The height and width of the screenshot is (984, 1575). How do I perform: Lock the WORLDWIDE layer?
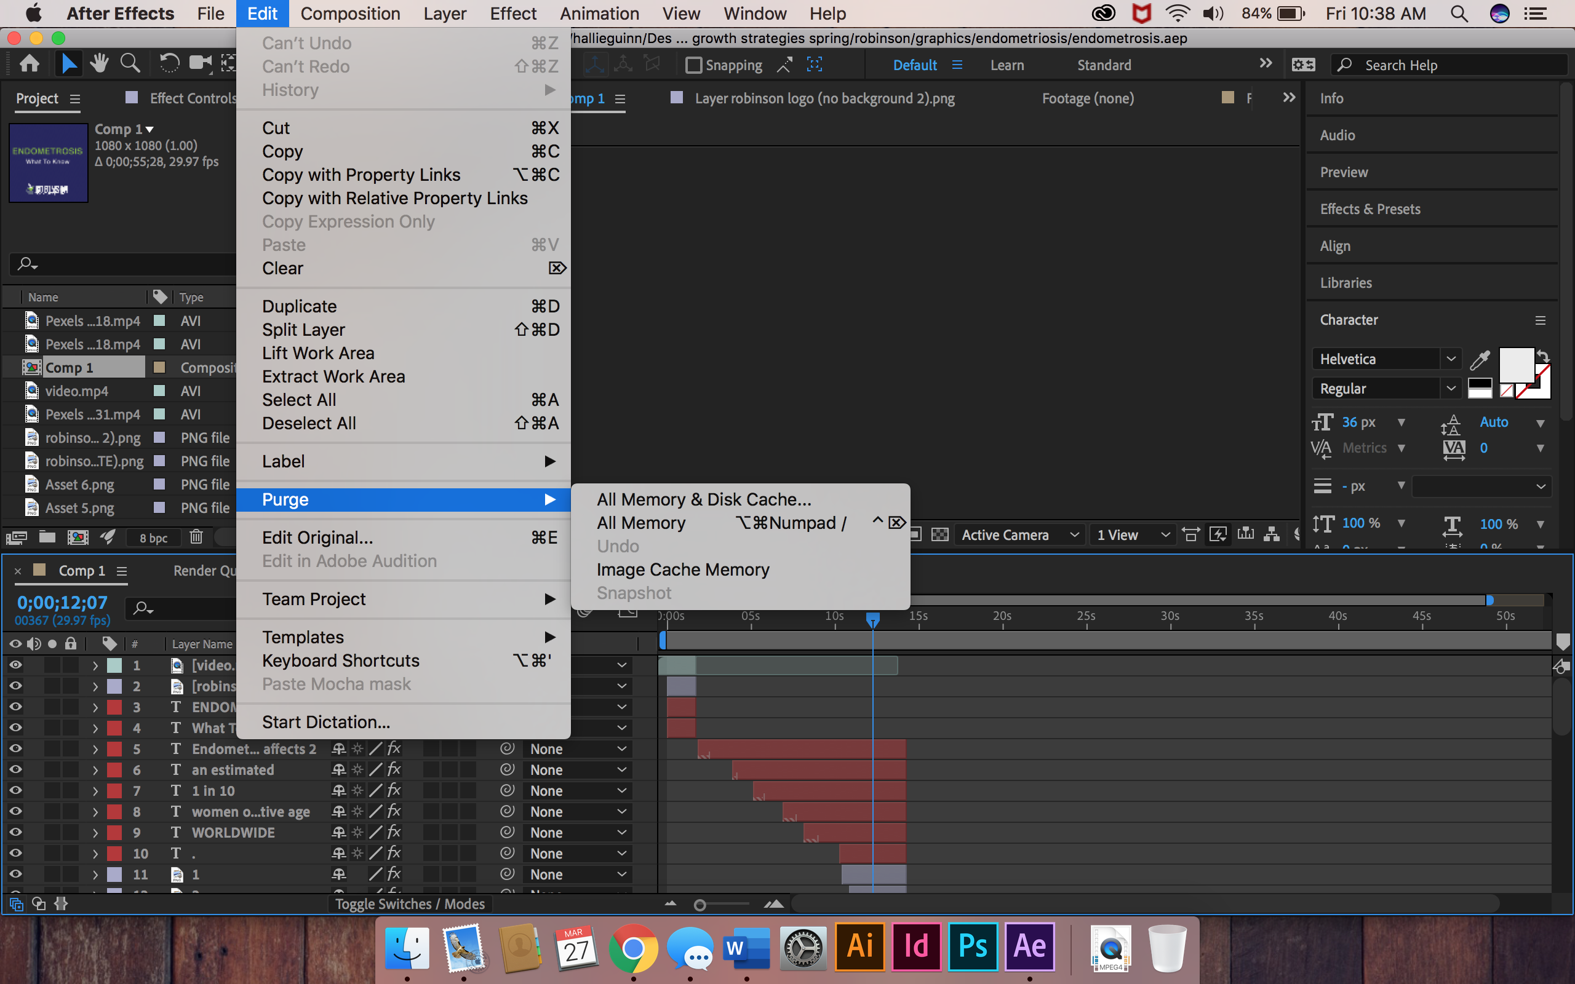tap(70, 832)
